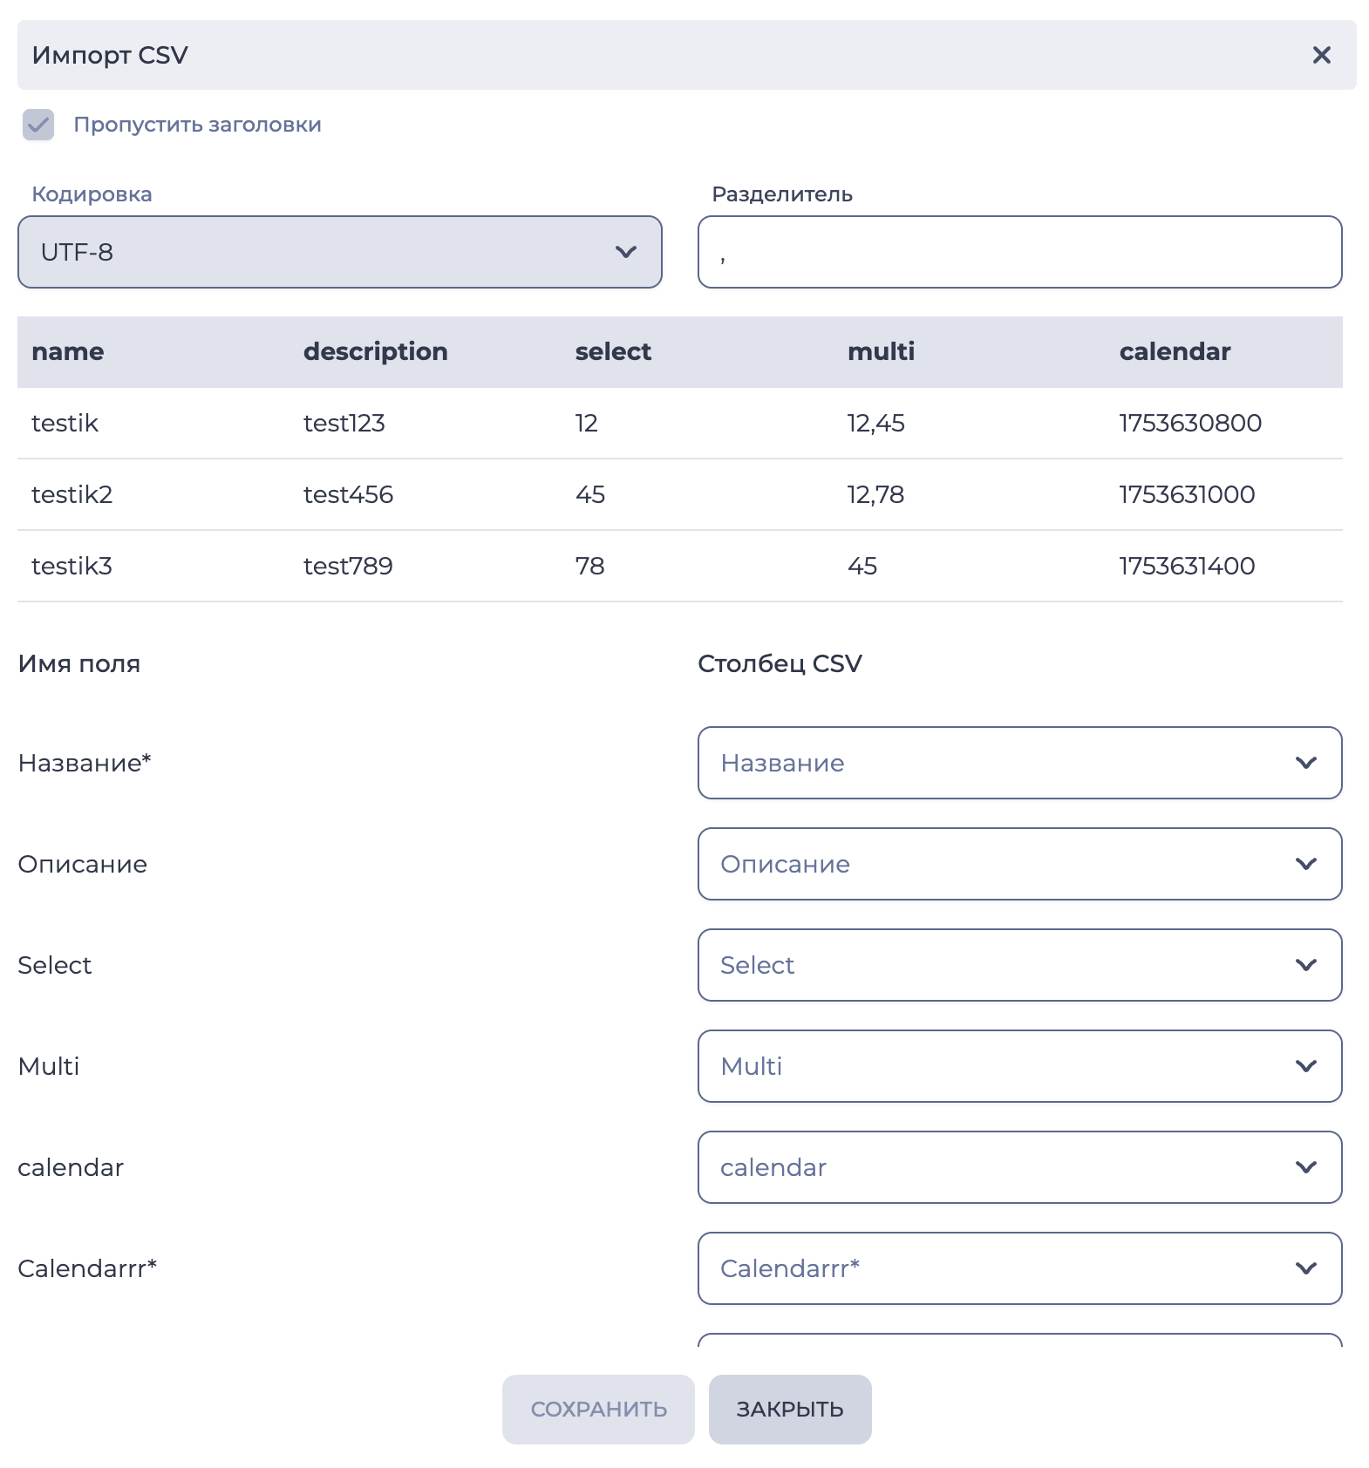Click the multi column header
Viewport: 1369px width, 1468px height.
[x=882, y=351]
